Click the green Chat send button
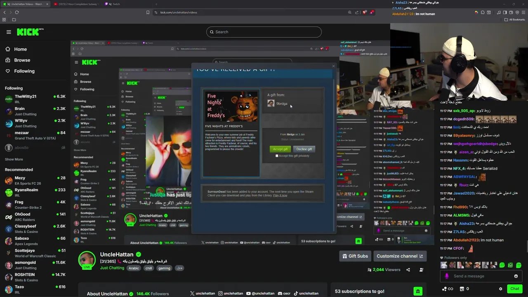This screenshot has height=297, width=528. click(514, 289)
